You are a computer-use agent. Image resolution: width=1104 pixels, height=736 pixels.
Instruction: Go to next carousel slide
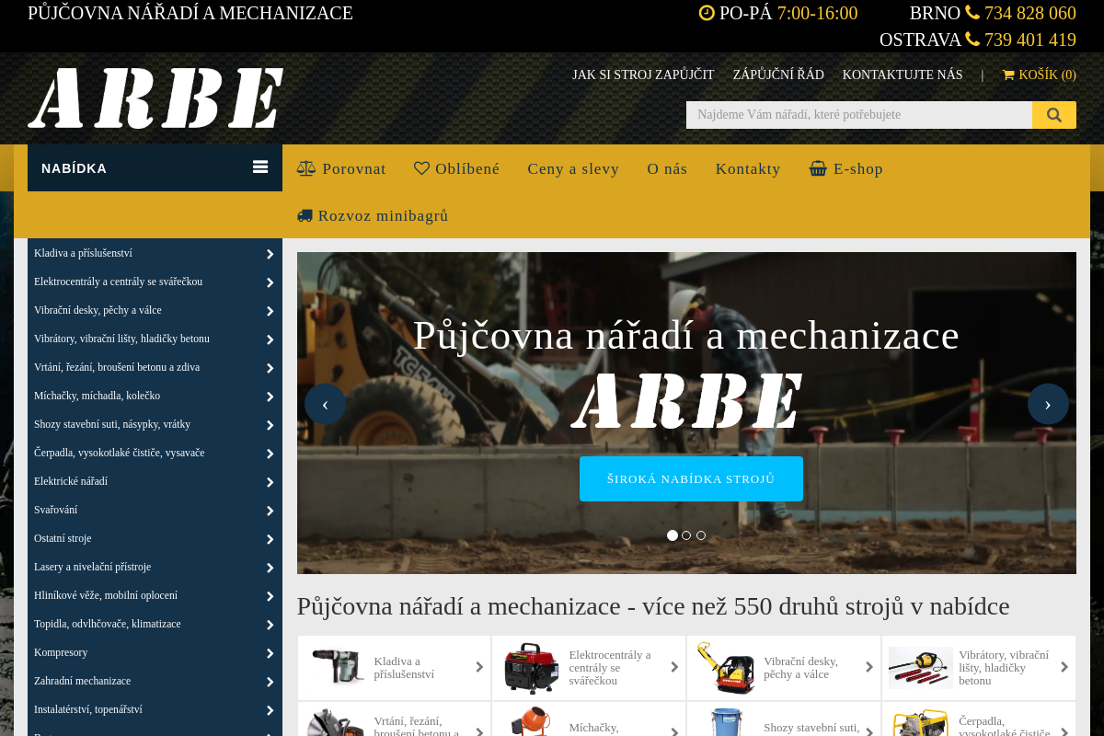pos(1048,404)
